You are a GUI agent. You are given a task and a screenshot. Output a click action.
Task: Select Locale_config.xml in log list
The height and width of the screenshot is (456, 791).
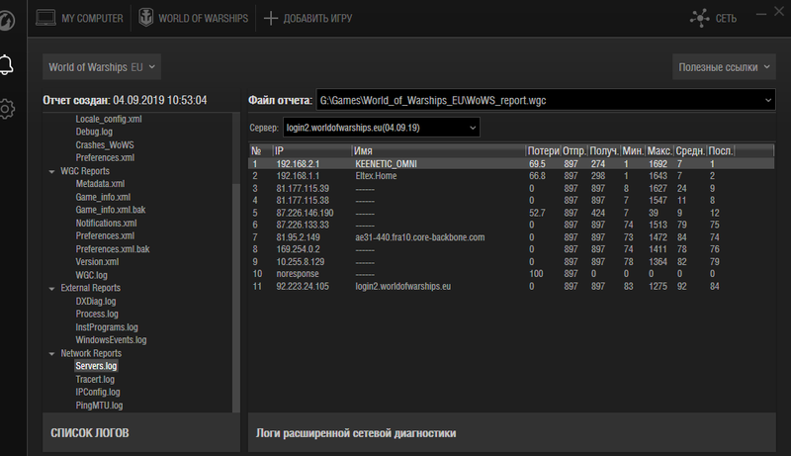coord(109,119)
